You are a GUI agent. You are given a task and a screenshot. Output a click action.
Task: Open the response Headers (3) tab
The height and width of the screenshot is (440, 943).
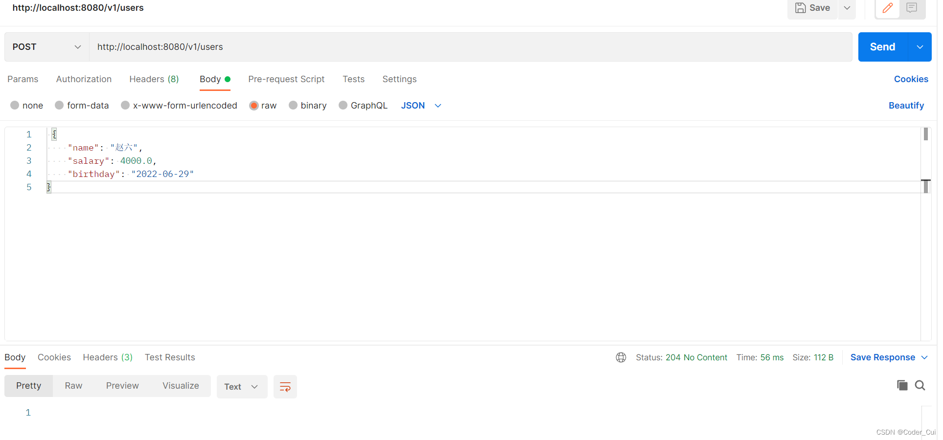tap(108, 357)
